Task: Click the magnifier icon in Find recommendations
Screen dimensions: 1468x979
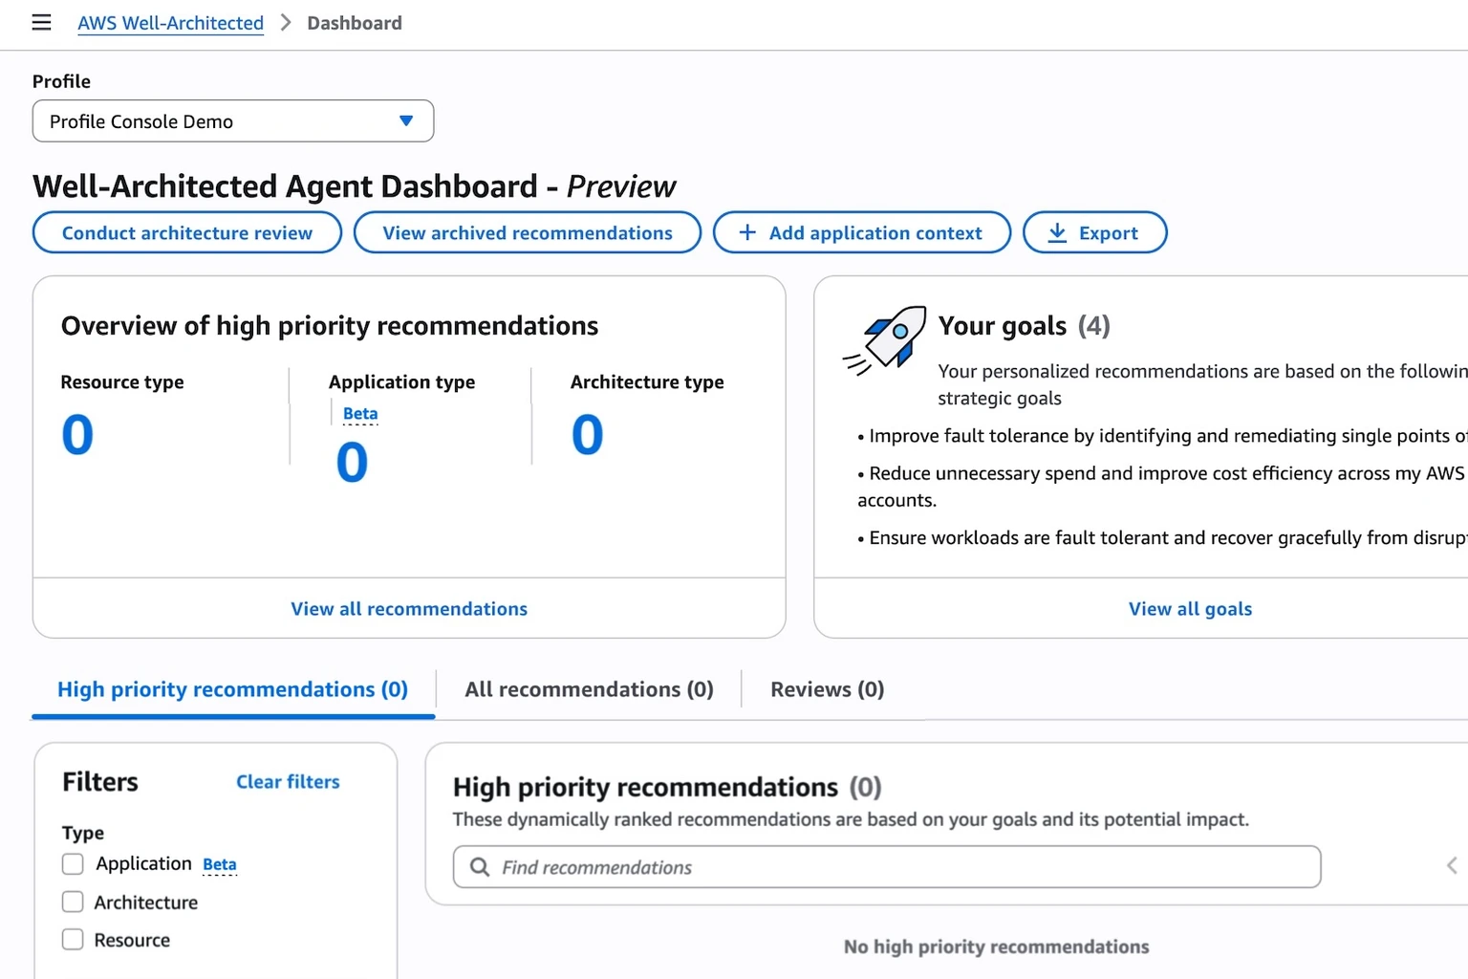Action: coord(480,867)
